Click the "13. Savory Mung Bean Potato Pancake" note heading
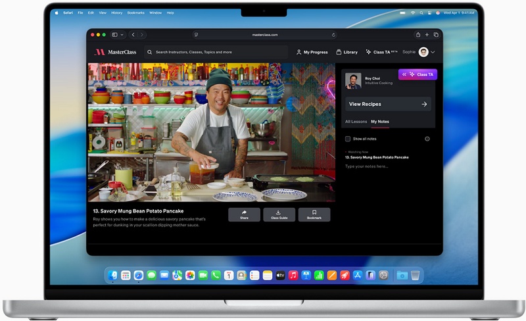Viewport: 526px width, 321px height. coord(377,157)
